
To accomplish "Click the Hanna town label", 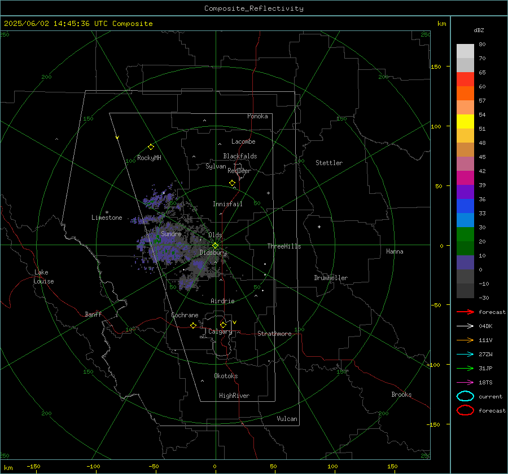I will [x=395, y=251].
